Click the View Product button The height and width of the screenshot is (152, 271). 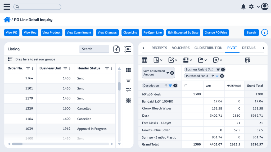52,32
